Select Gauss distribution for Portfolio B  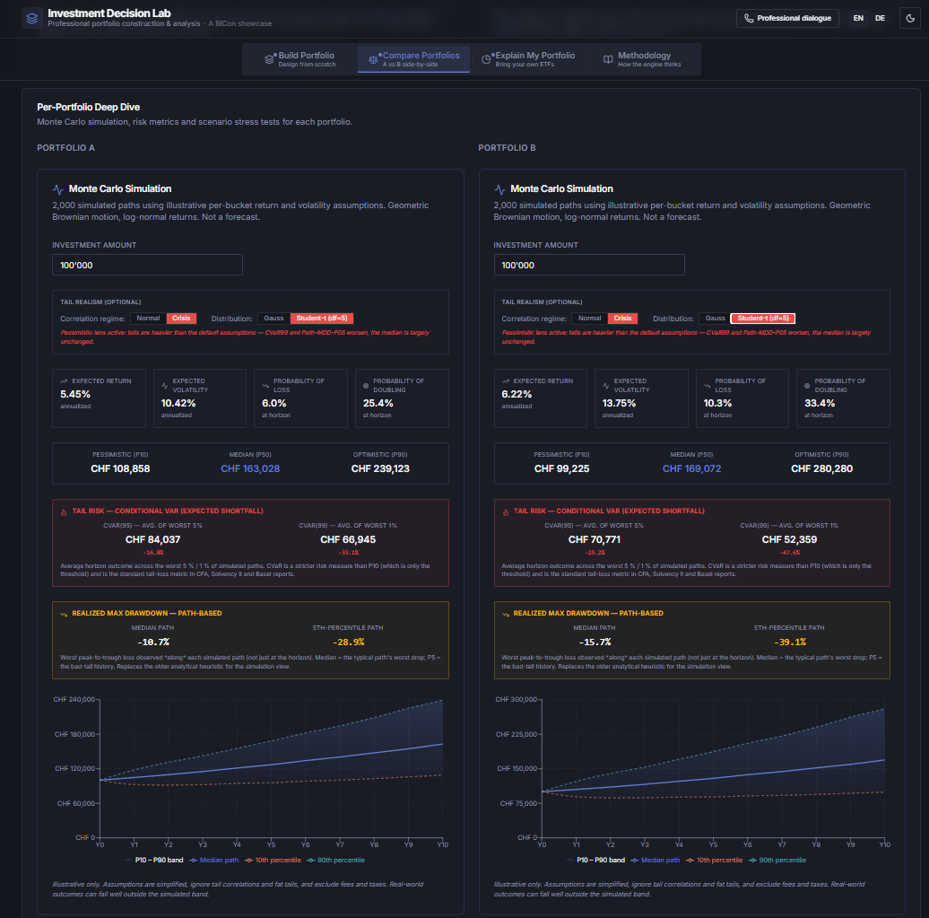click(x=715, y=319)
